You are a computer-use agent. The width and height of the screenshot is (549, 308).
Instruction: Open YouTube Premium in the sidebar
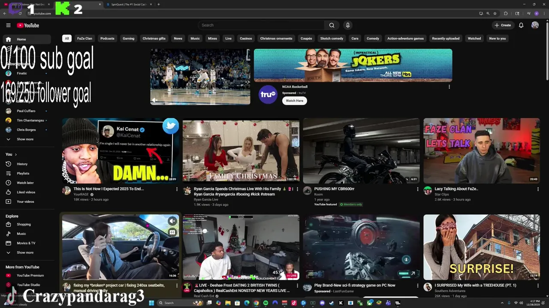click(x=27, y=275)
